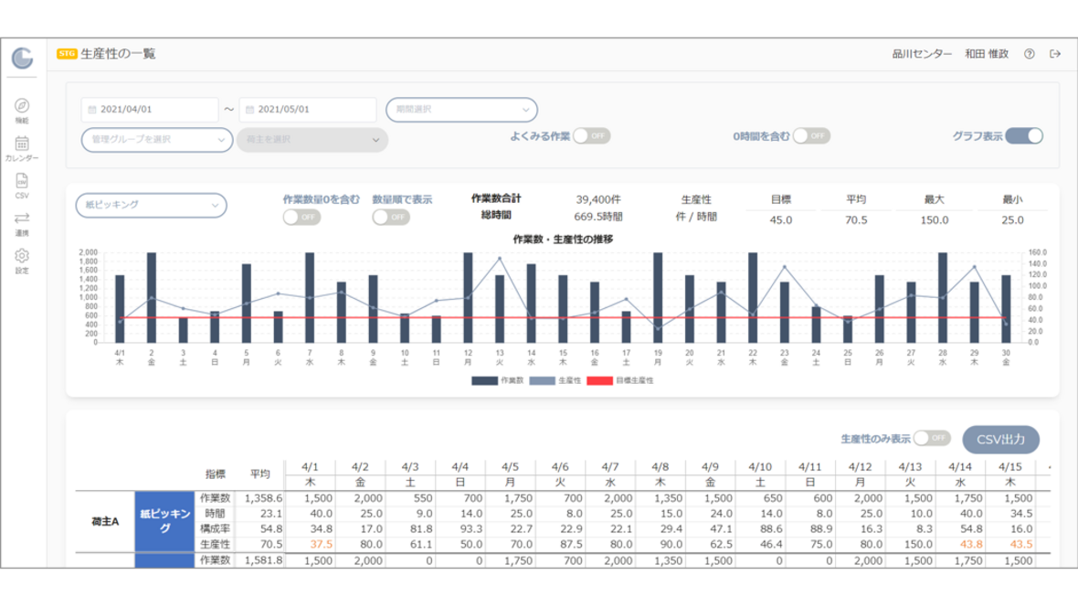Open the 期間選択 dropdown
The image size is (1078, 607).
click(461, 110)
